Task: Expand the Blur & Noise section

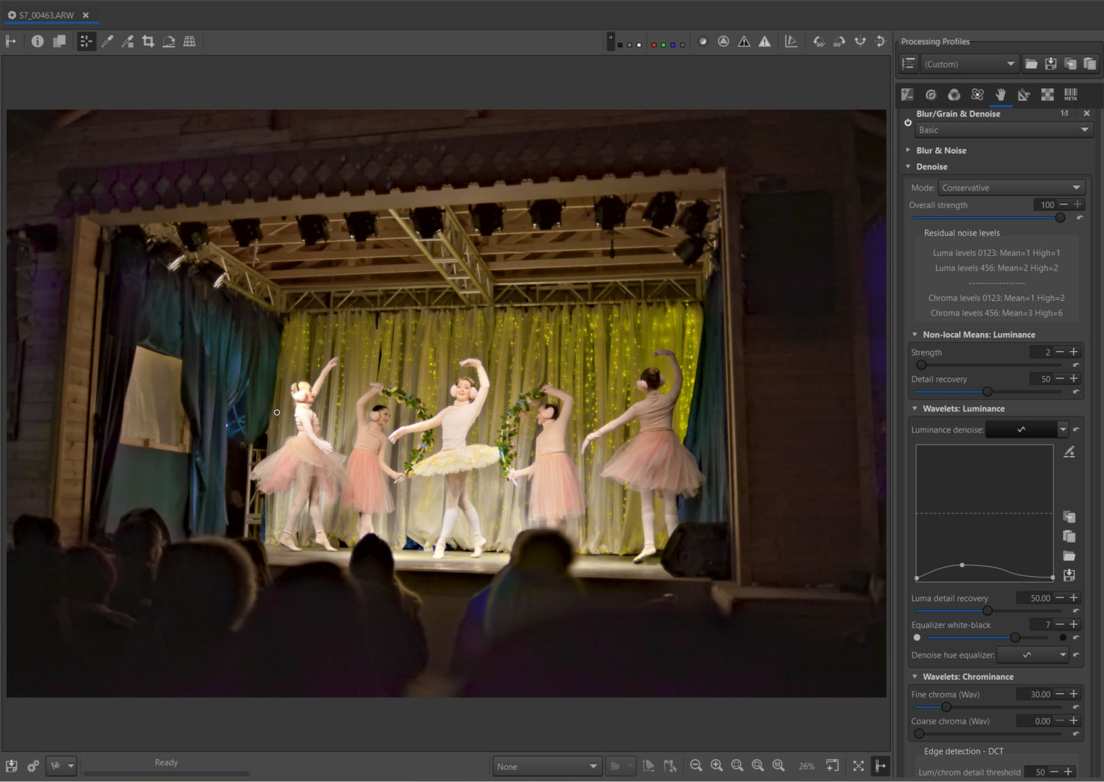Action: pos(941,150)
